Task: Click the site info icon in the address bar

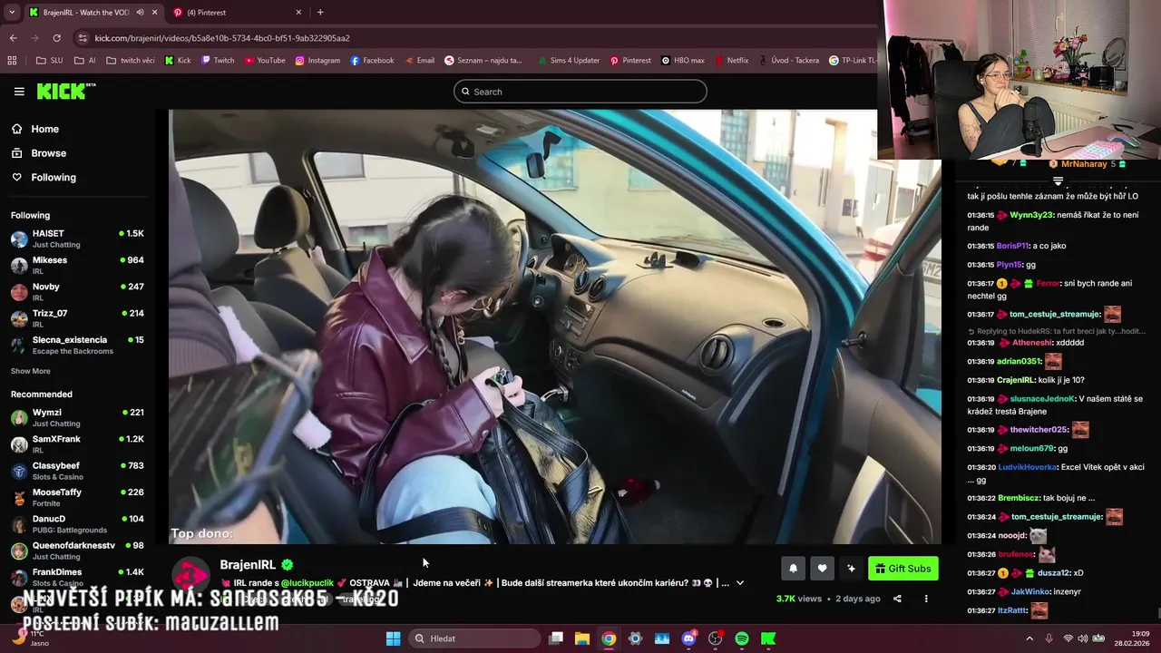Action: pos(83,38)
